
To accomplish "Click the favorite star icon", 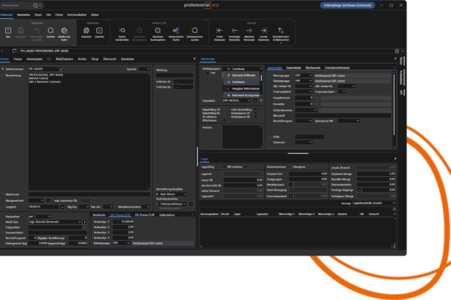I will click(397, 51).
